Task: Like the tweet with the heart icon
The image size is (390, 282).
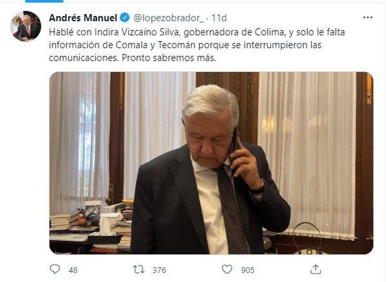Action: point(227,269)
